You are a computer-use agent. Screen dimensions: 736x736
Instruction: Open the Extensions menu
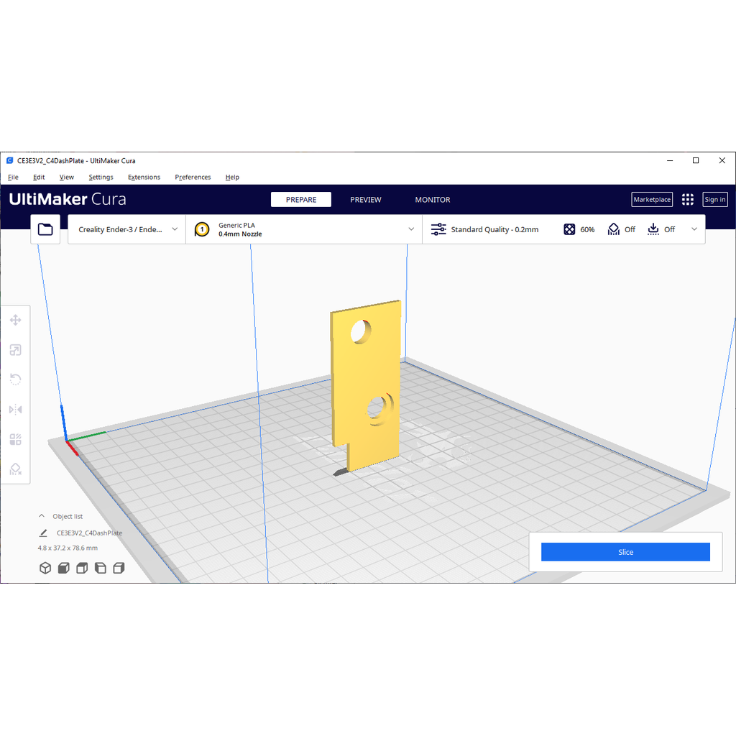tap(144, 177)
